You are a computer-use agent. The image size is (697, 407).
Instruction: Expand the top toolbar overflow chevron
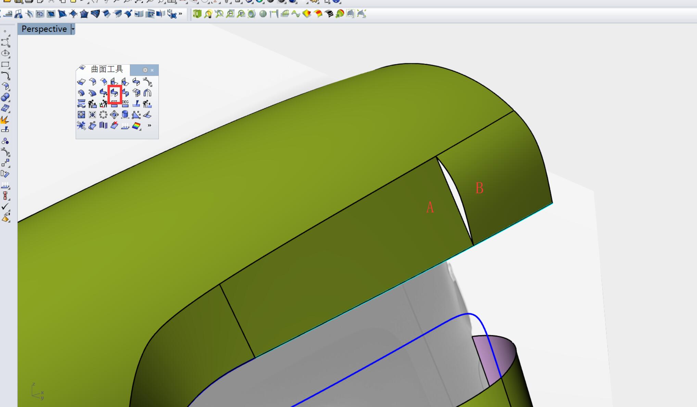[x=180, y=14]
